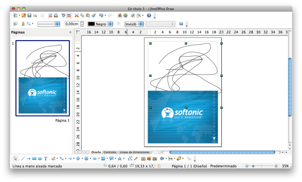Select the Rectangle drawing tool
Screen dimensions: 302x182
pyautogui.click(x=34, y=159)
